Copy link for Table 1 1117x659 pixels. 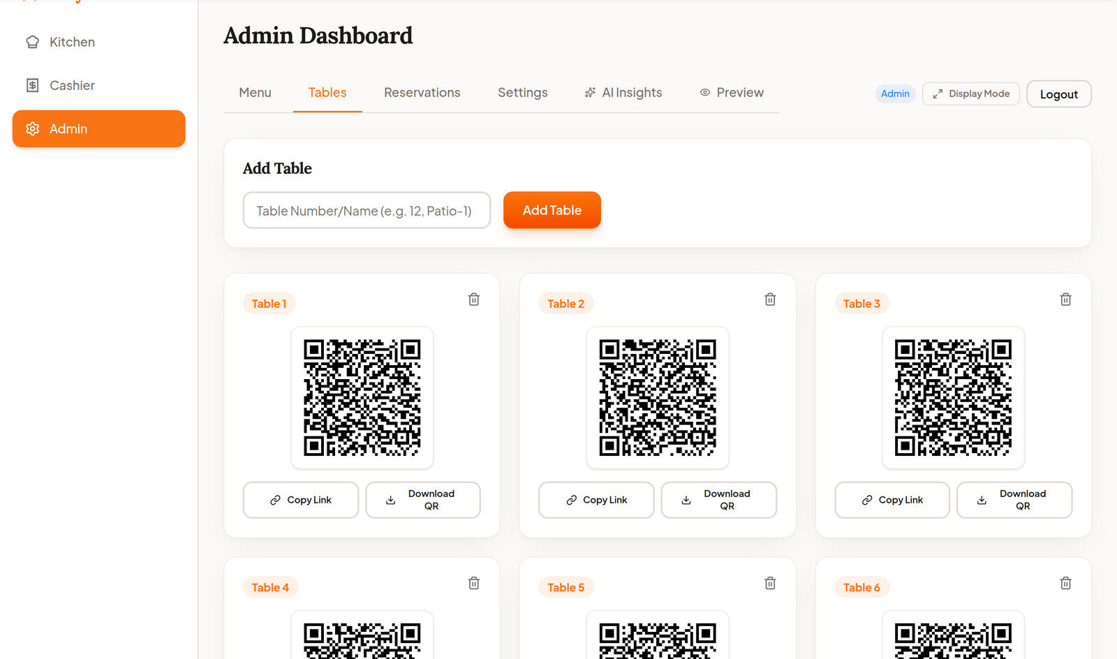point(301,500)
